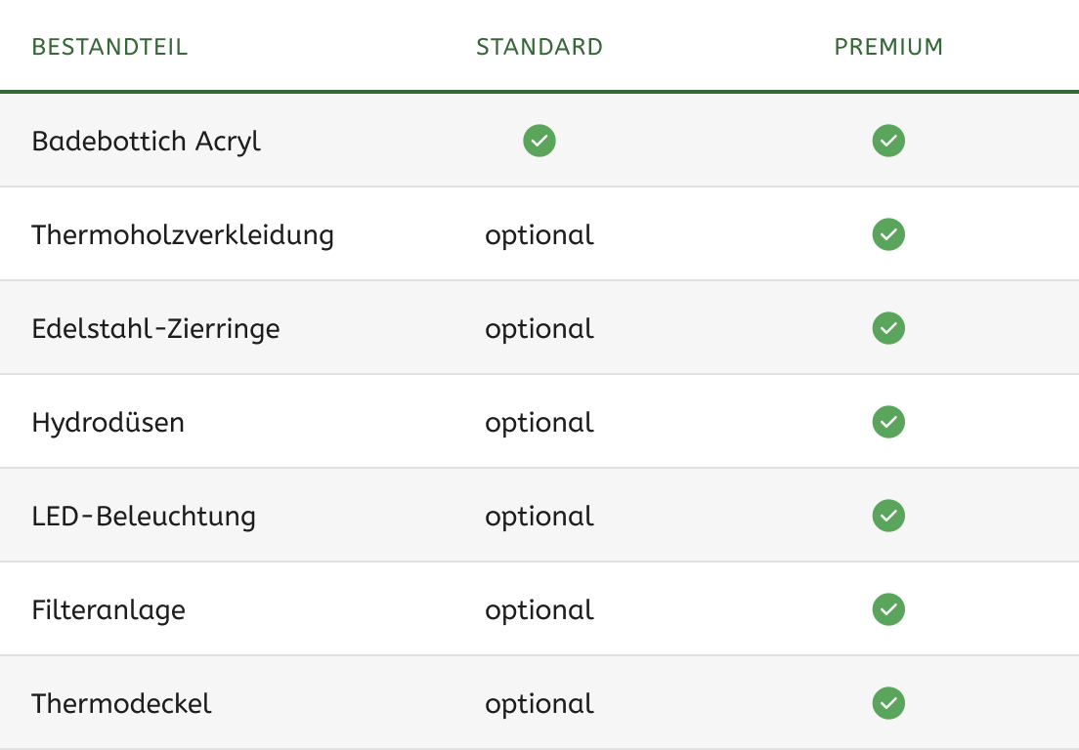The image size is (1079, 750).
Task: Click the Thermoholzverkleidung row label
Action: click(183, 235)
